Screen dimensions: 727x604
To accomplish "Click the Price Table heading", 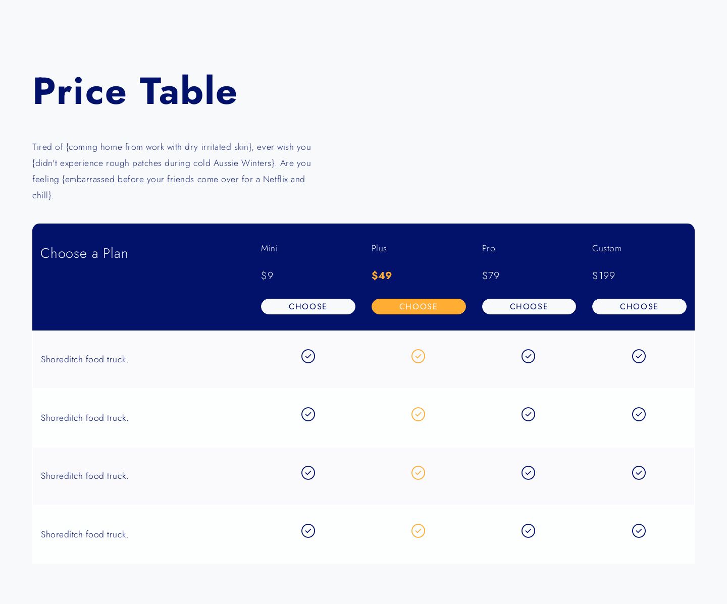I will click(x=135, y=91).
